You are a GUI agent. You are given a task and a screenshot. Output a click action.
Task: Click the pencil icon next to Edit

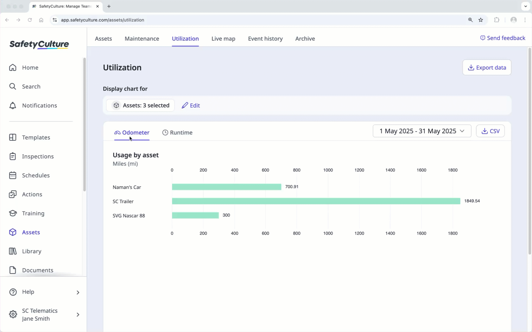(x=185, y=105)
